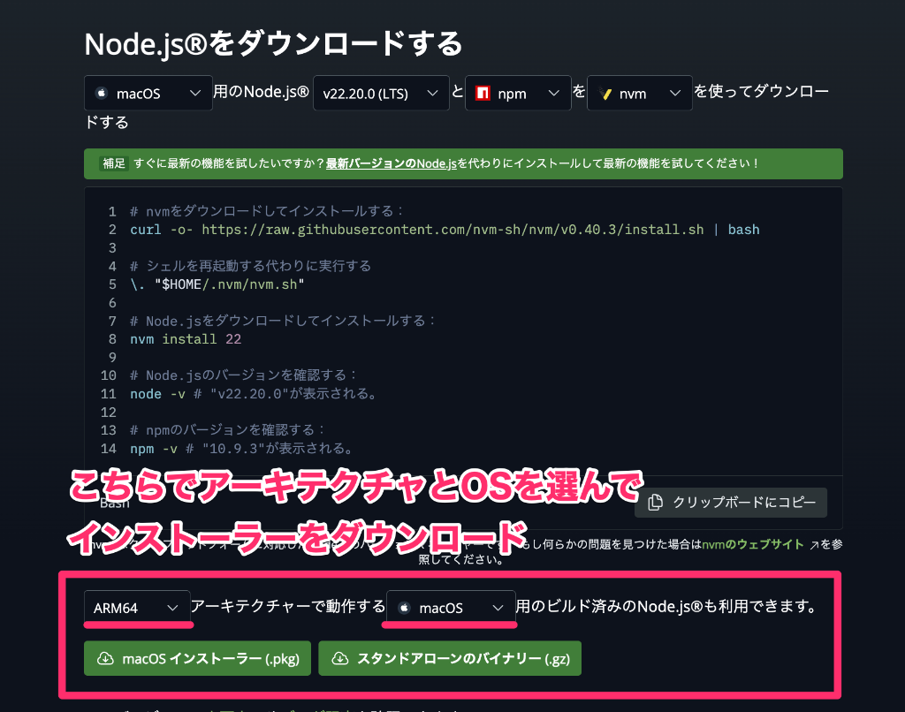Click the macOS インストーラー (.pkg) button
Image resolution: width=905 pixels, height=712 pixels.
[197, 658]
